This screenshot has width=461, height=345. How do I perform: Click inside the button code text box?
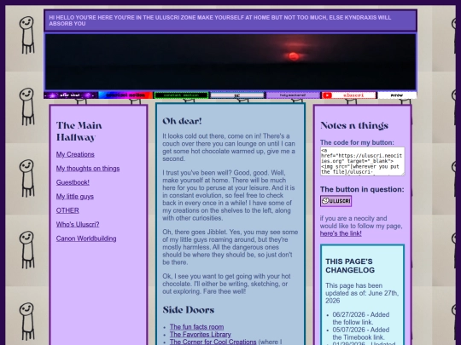click(362, 161)
